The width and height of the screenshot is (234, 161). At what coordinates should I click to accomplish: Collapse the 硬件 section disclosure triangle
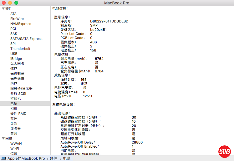[3, 9]
